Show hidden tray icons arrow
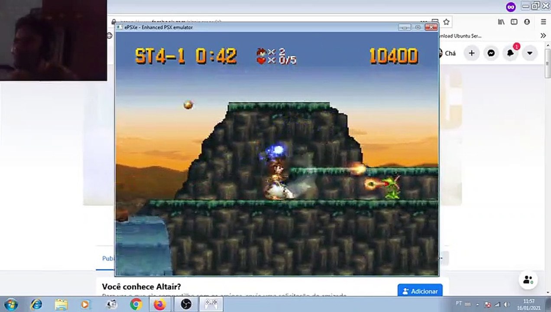 pos(477,304)
